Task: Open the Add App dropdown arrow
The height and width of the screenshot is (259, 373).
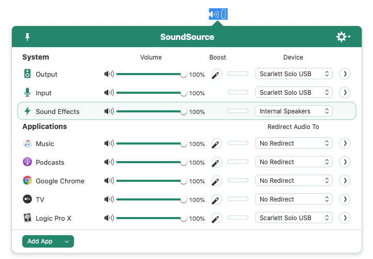Action: tap(67, 241)
